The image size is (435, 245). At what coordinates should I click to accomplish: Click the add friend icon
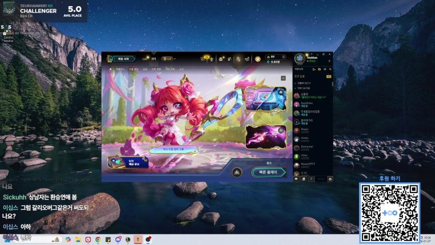click(314, 69)
